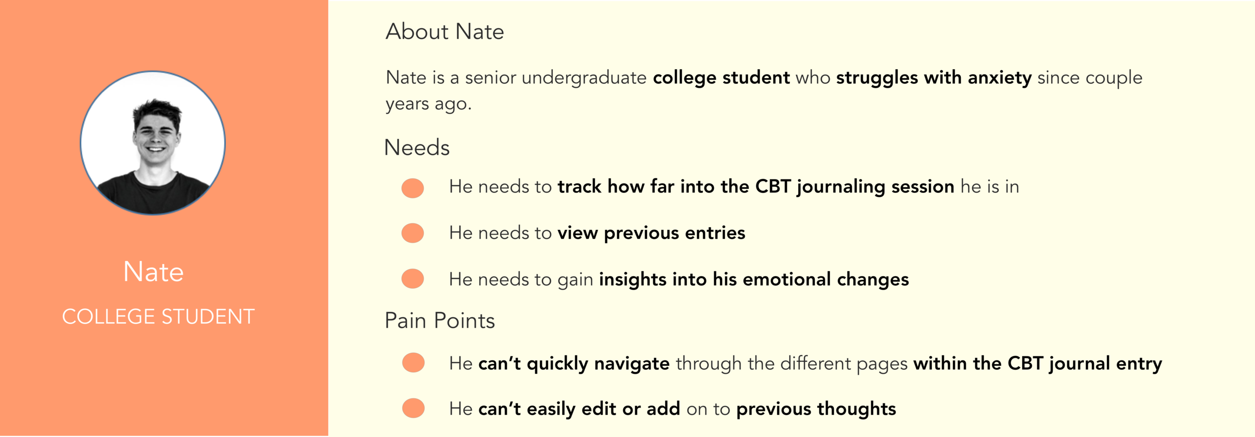The width and height of the screenshot is (1255, 437).
Task: Select the Pain Points section heading
Action: click(x=440, y=321)
